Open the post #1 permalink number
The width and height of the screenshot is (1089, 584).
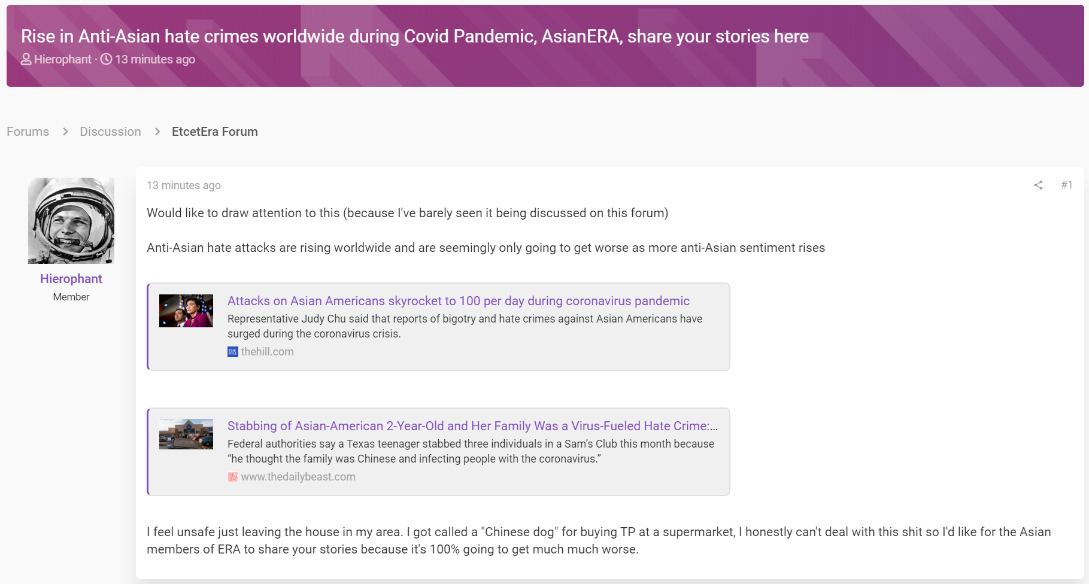1067,185
